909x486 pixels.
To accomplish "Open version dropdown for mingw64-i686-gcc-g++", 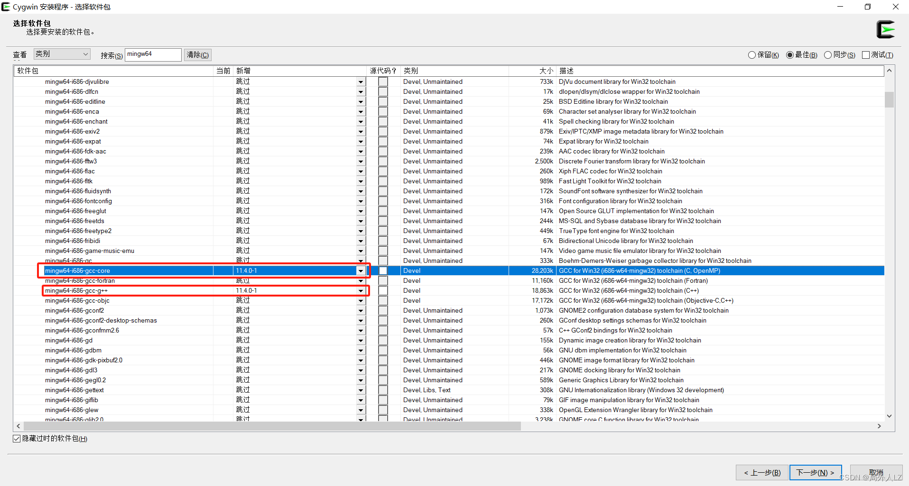I will tap(361, 291).
